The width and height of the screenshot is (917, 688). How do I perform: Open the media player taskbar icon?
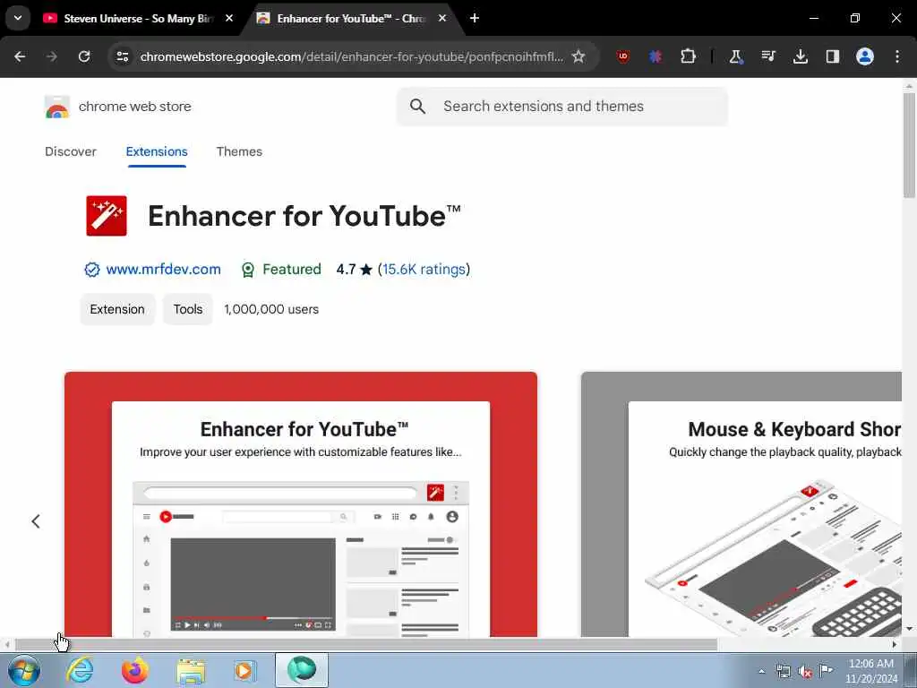pyautogui.click(x=244, y=670)
